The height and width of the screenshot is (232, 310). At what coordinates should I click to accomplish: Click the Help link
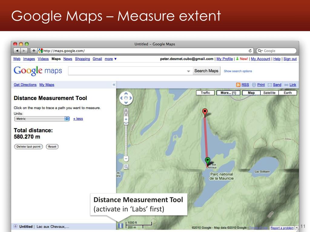[277, 59]
